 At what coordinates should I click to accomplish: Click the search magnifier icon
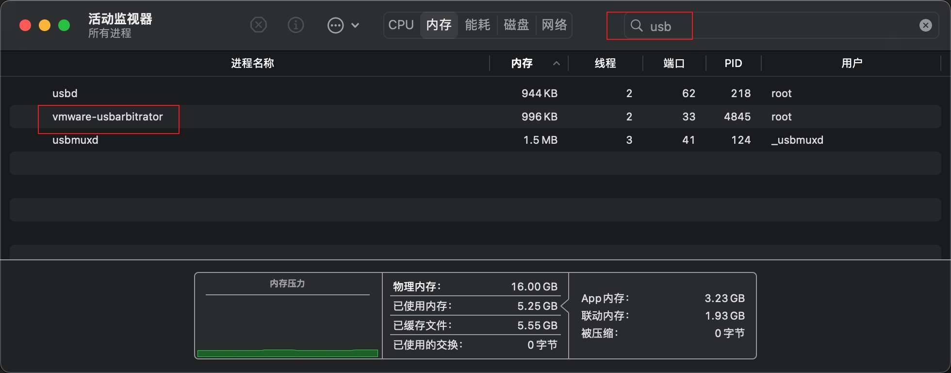coord(636,26)
